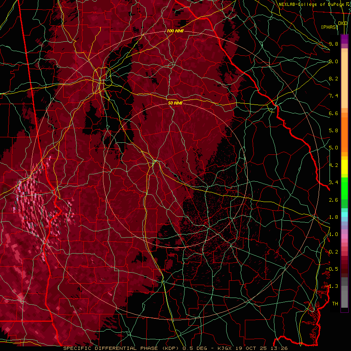Click the '2.6' value on the color scale
The image size is (351, 351).
coord(333,200)
